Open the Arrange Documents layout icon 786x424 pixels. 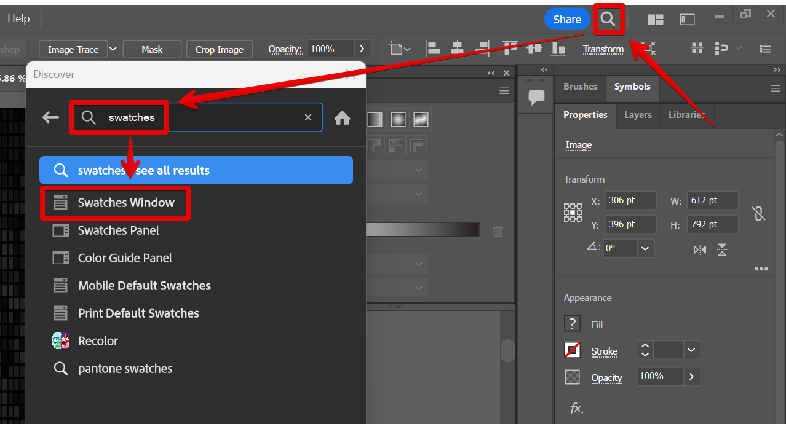tap(655, 19)
